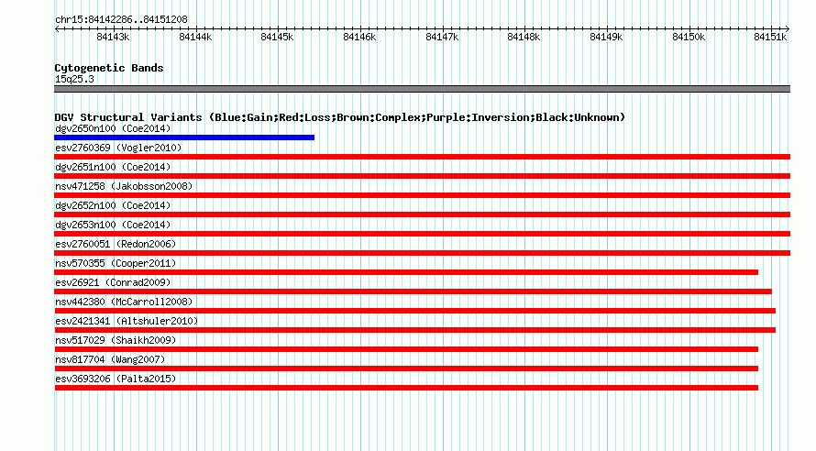The height and width of the screenshot is (451, 816).
Task: Click the 84146k ruler label
Action: click(359, 37)
